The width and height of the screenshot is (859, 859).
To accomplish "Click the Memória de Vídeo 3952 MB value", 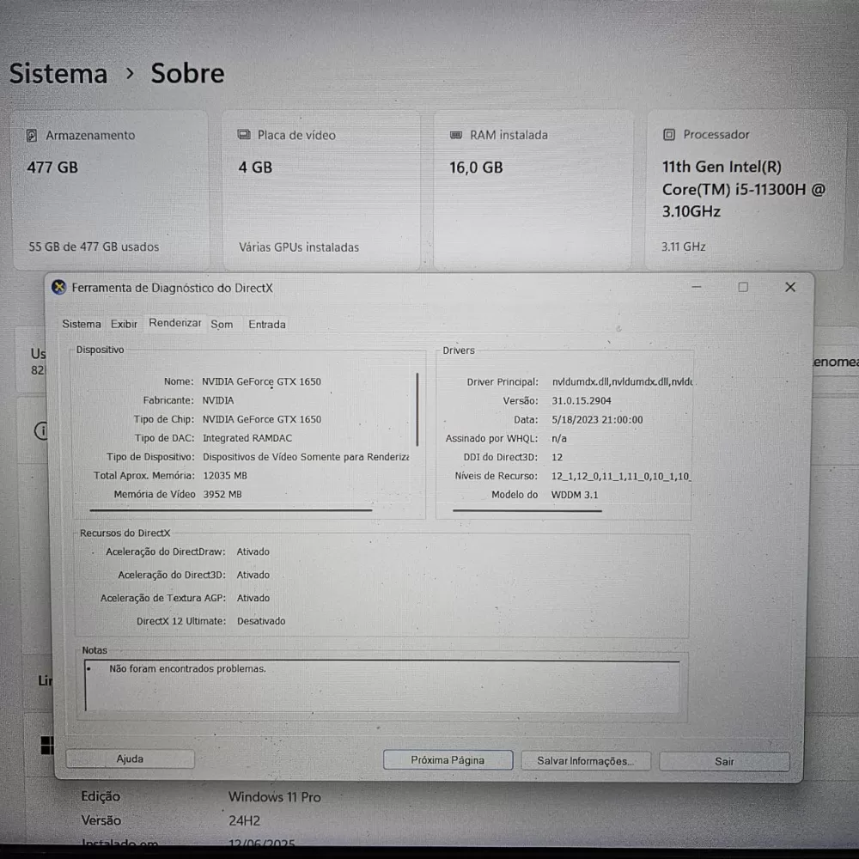I will tap(222, 494).
